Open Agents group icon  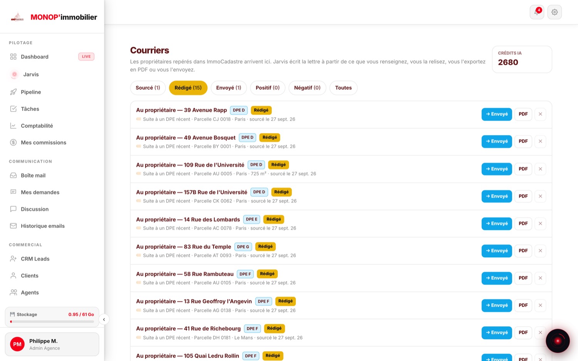[x=13, y=292]
